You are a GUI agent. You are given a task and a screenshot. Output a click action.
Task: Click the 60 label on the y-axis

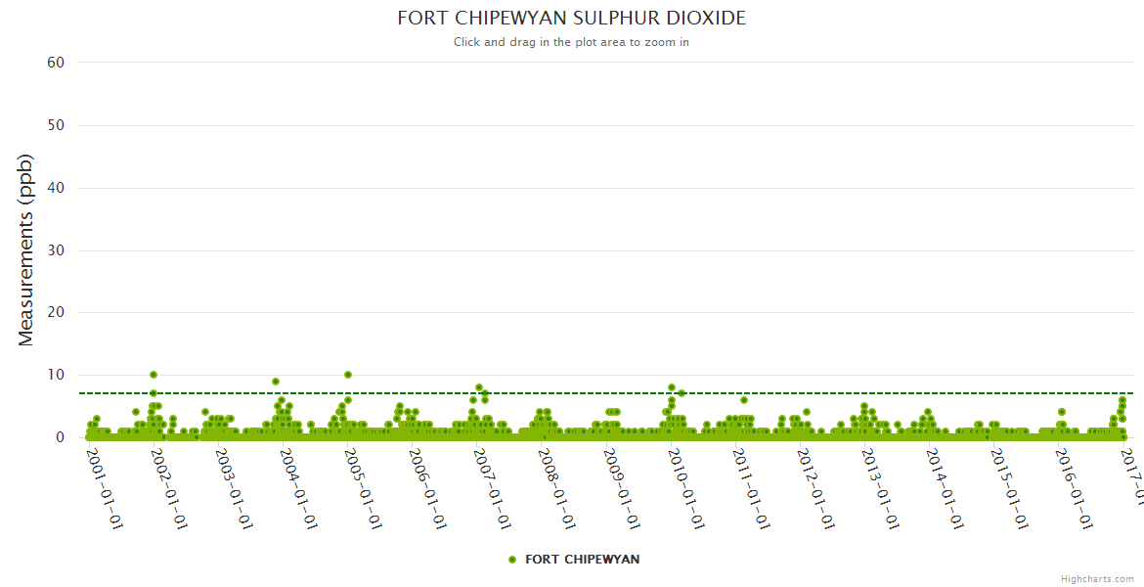click(x=56, y=63)
